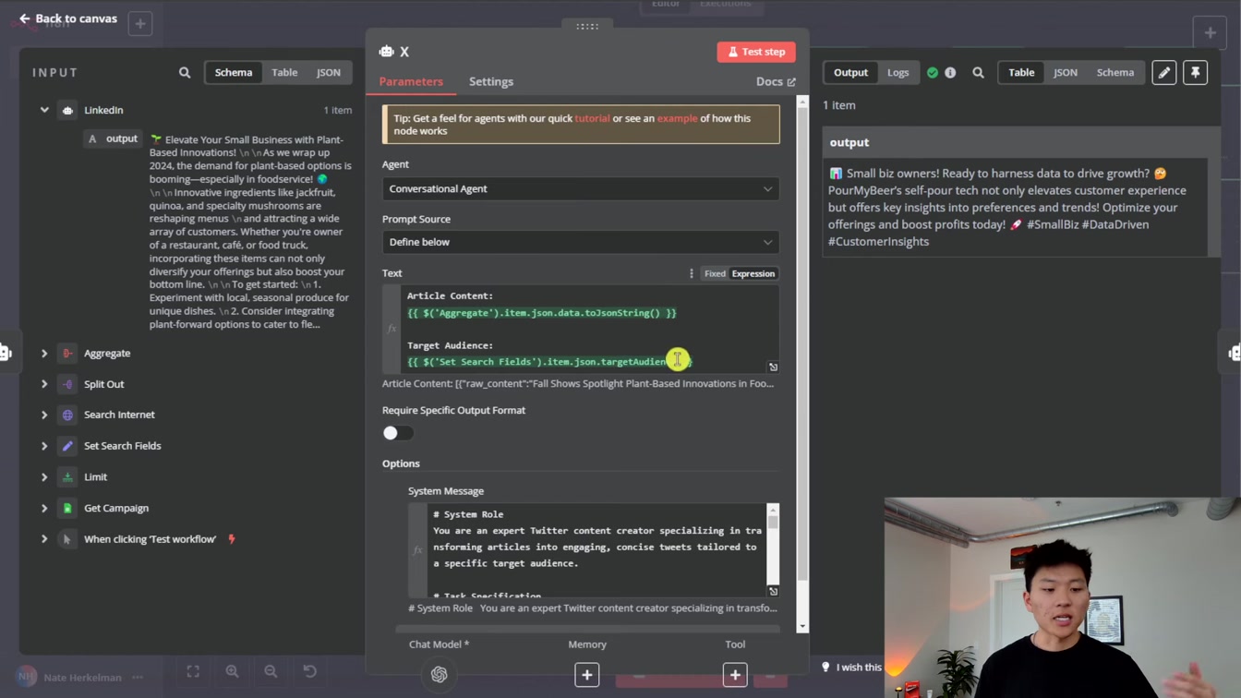Click the Test workflow trigger cursor icon
The height and width of the screenshot is (698, 1241).
[67, 539]
